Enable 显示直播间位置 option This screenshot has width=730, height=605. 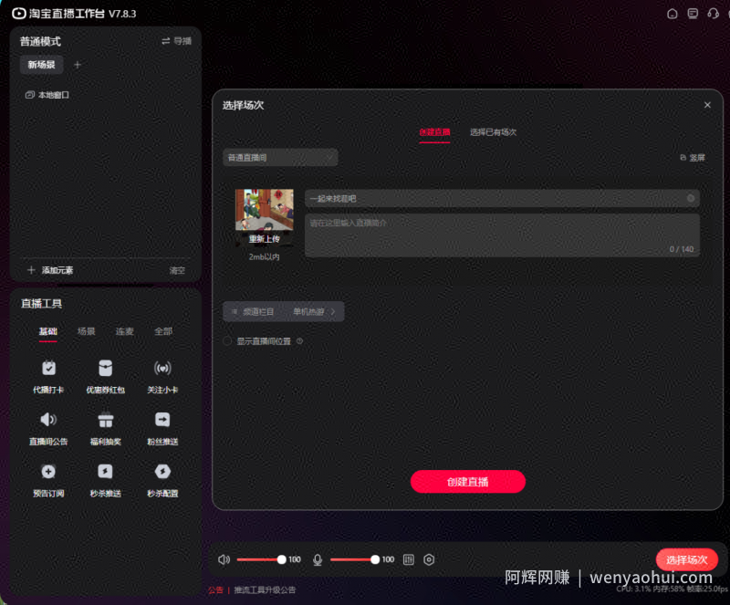227,341
